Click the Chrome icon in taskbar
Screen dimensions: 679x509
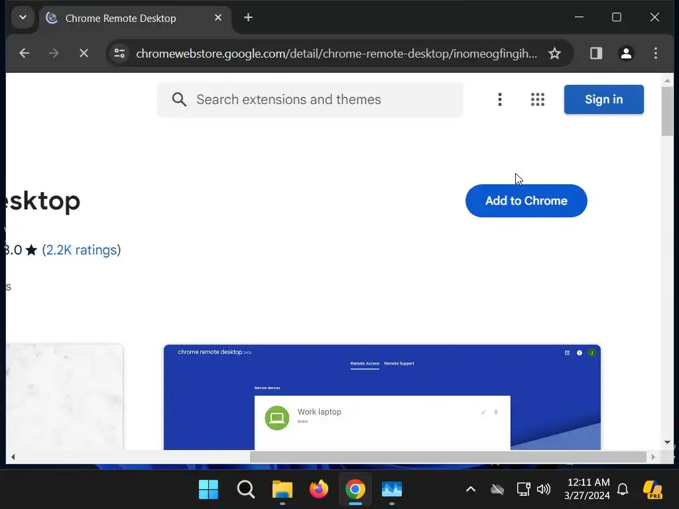tap(355, 490)
